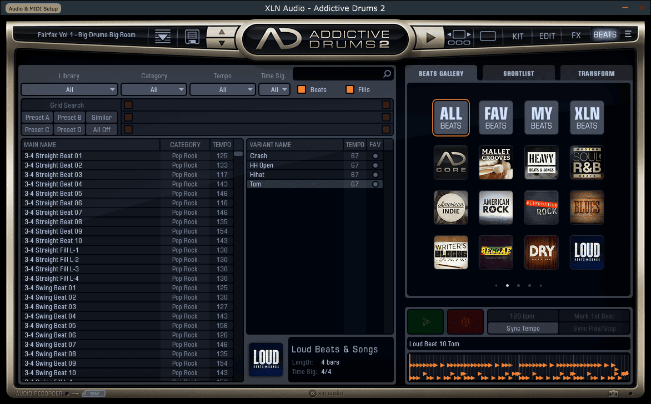Switch to the Beats Gallery tab
The height and width of the screenshot is (404, 651).
pyautogui.click(x=441, y=73)
